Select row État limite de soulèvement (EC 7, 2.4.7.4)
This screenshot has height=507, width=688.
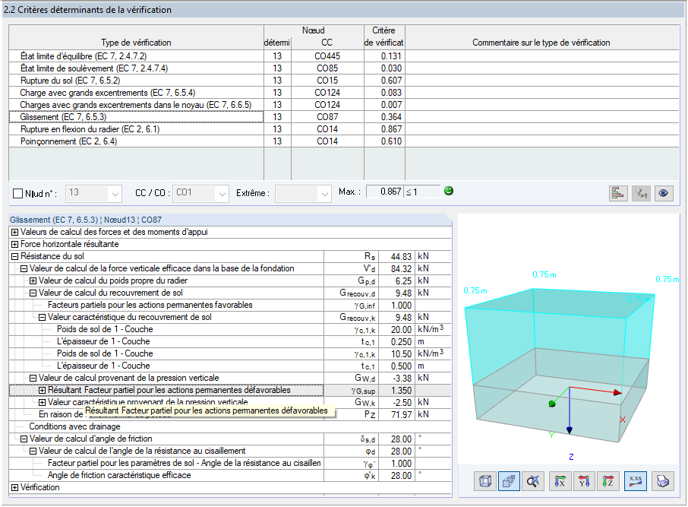pos(136,68)
